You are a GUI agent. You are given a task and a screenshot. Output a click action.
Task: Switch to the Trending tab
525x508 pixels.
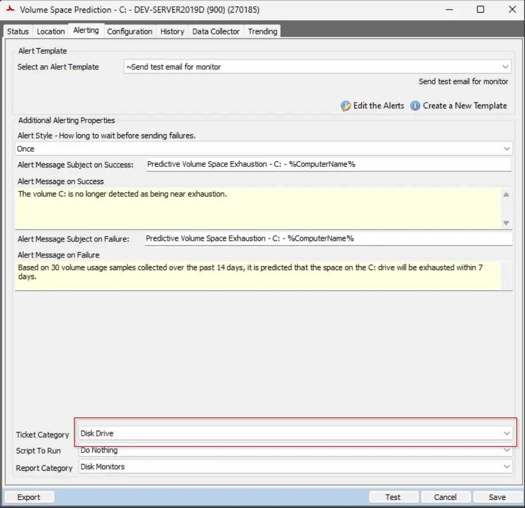click(263, 32)
